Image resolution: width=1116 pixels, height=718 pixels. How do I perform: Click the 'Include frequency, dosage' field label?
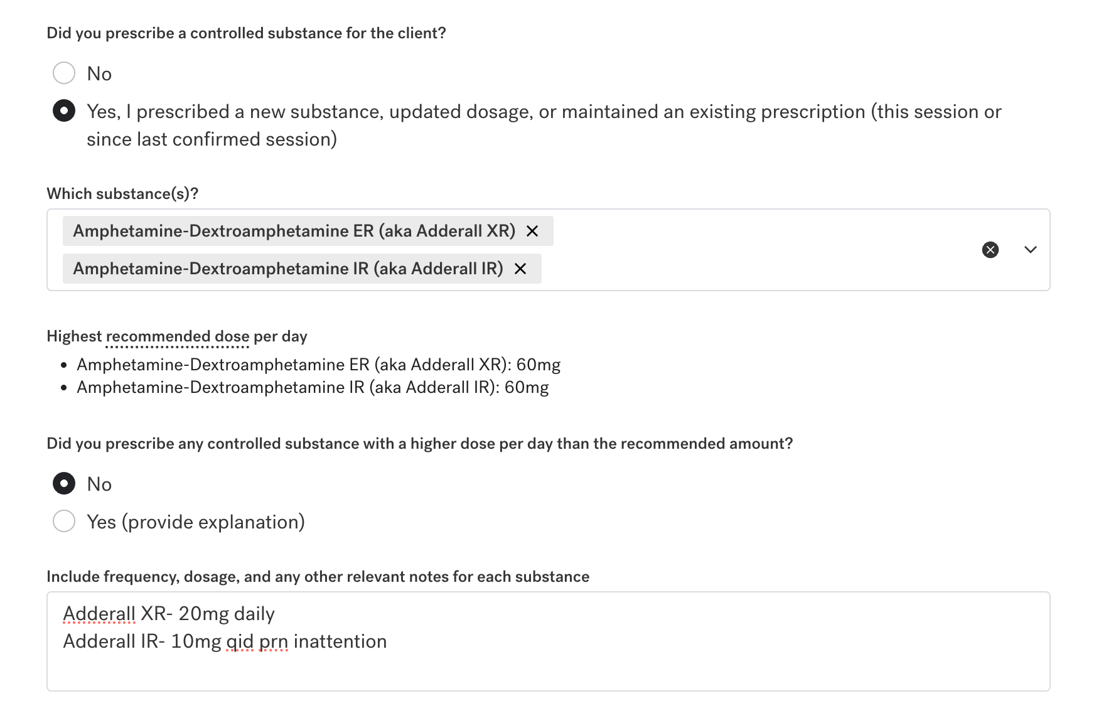[x=318, y=577]
